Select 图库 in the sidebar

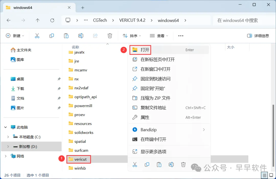[17, 60]
